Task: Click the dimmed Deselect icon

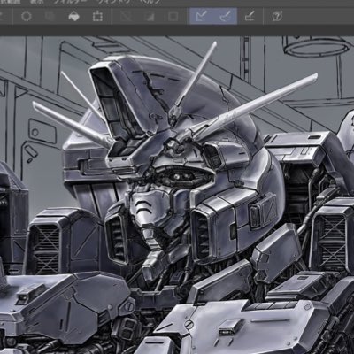Action: [126, 16]
